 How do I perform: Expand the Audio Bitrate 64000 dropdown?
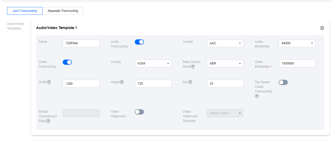tap(297, 43)
